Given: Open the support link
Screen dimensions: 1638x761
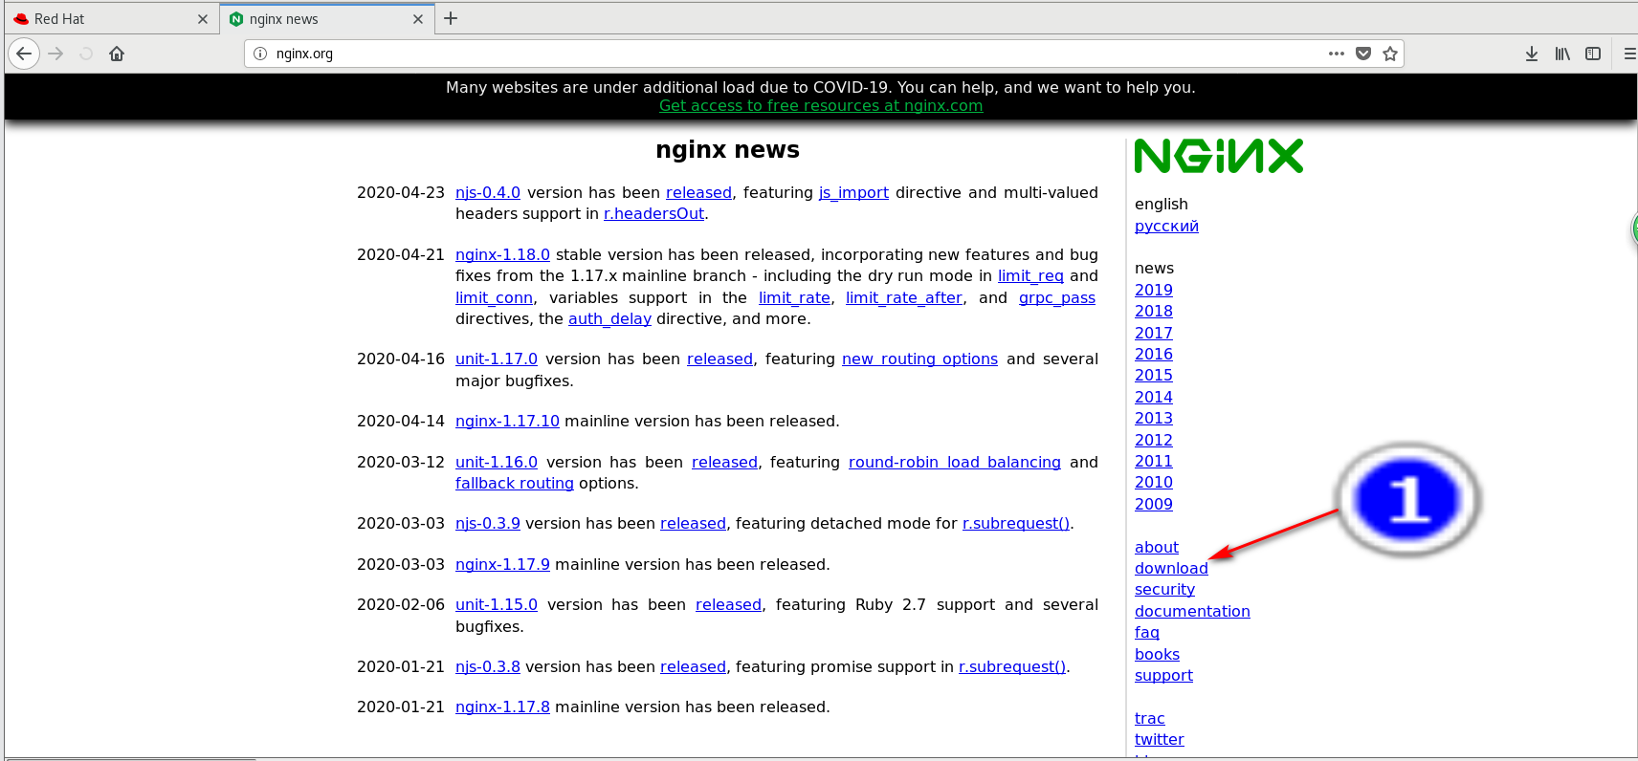Looking at the screenshot, I should point(1163,675).
